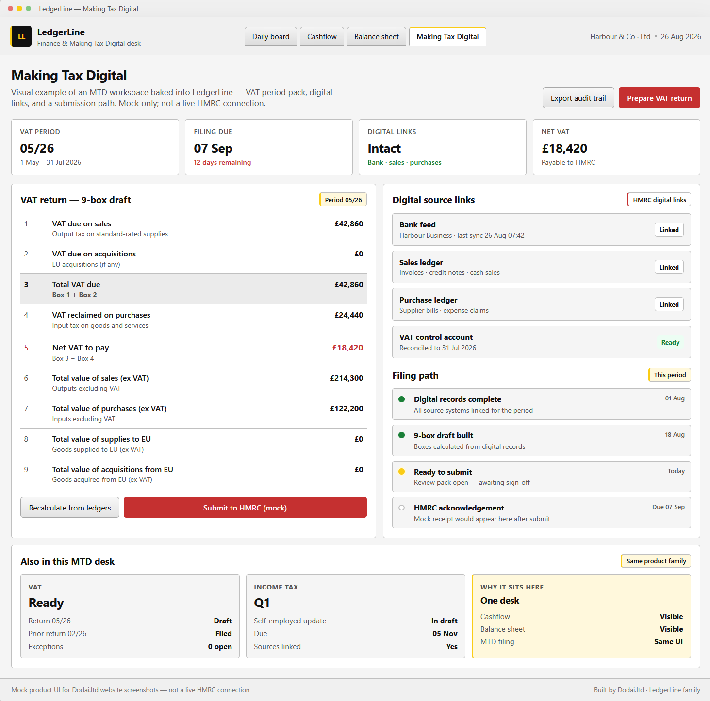Click Recalculate from ledgers button
The image size is (710, 701).
point(70,508)
